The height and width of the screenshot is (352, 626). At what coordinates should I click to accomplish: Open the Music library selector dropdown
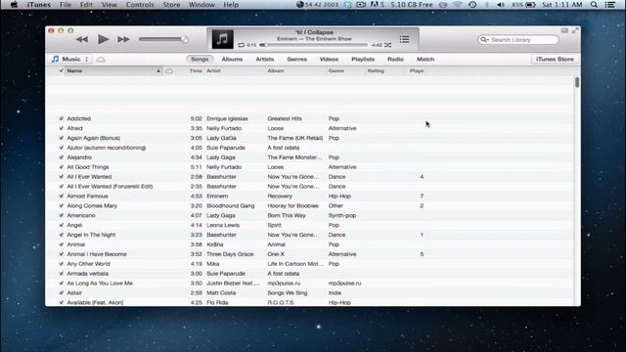point(70,59)
